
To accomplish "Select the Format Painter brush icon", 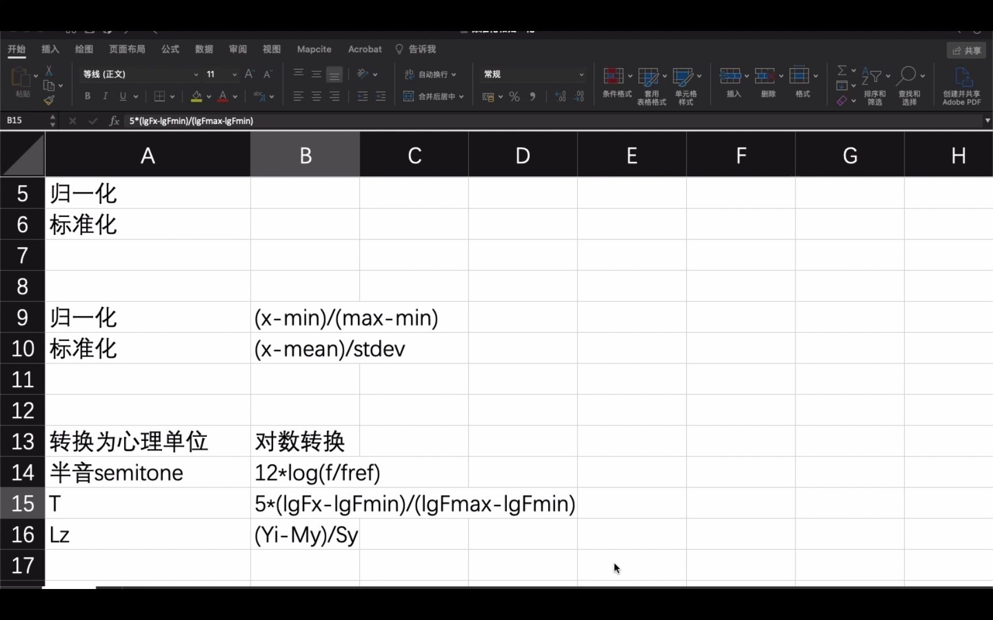I will [x=49, y=100].
